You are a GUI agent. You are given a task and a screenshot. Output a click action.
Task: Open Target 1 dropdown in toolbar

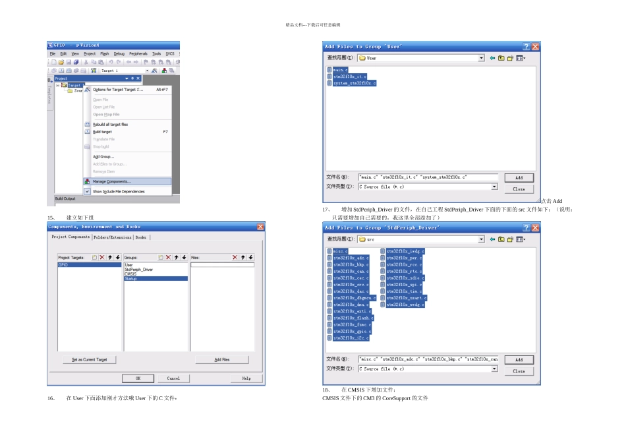tap(148, 71)
